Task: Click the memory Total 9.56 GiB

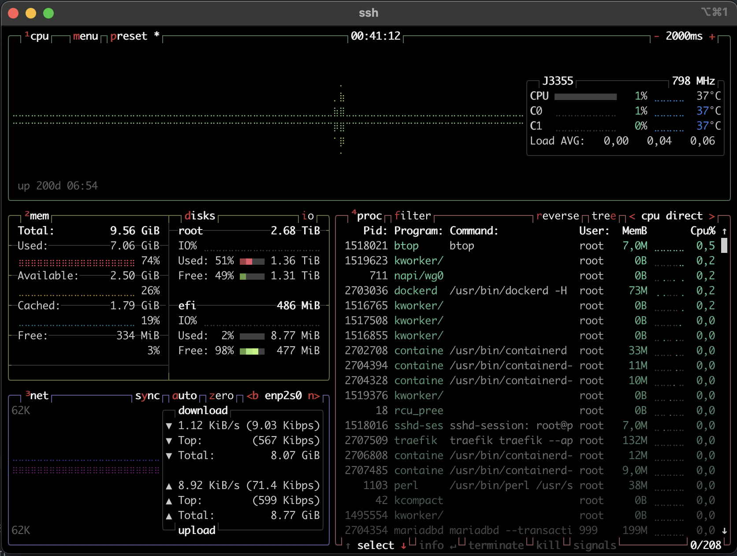Action: click(x=89, y=231)
